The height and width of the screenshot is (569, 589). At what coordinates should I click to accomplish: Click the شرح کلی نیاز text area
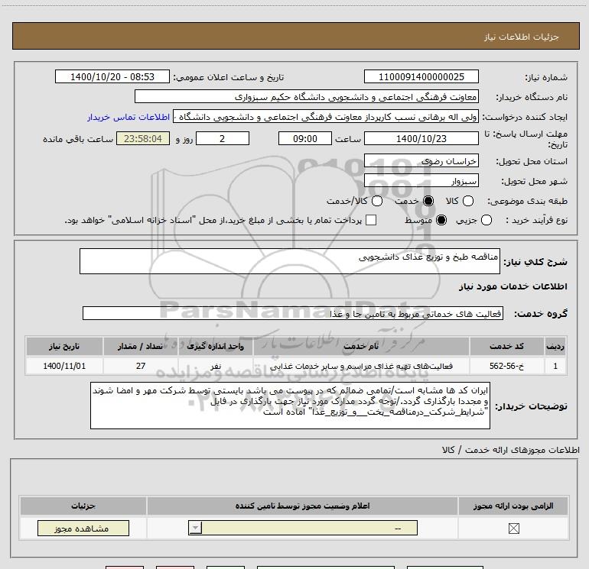pyautogui.click(x=290, y=261)
